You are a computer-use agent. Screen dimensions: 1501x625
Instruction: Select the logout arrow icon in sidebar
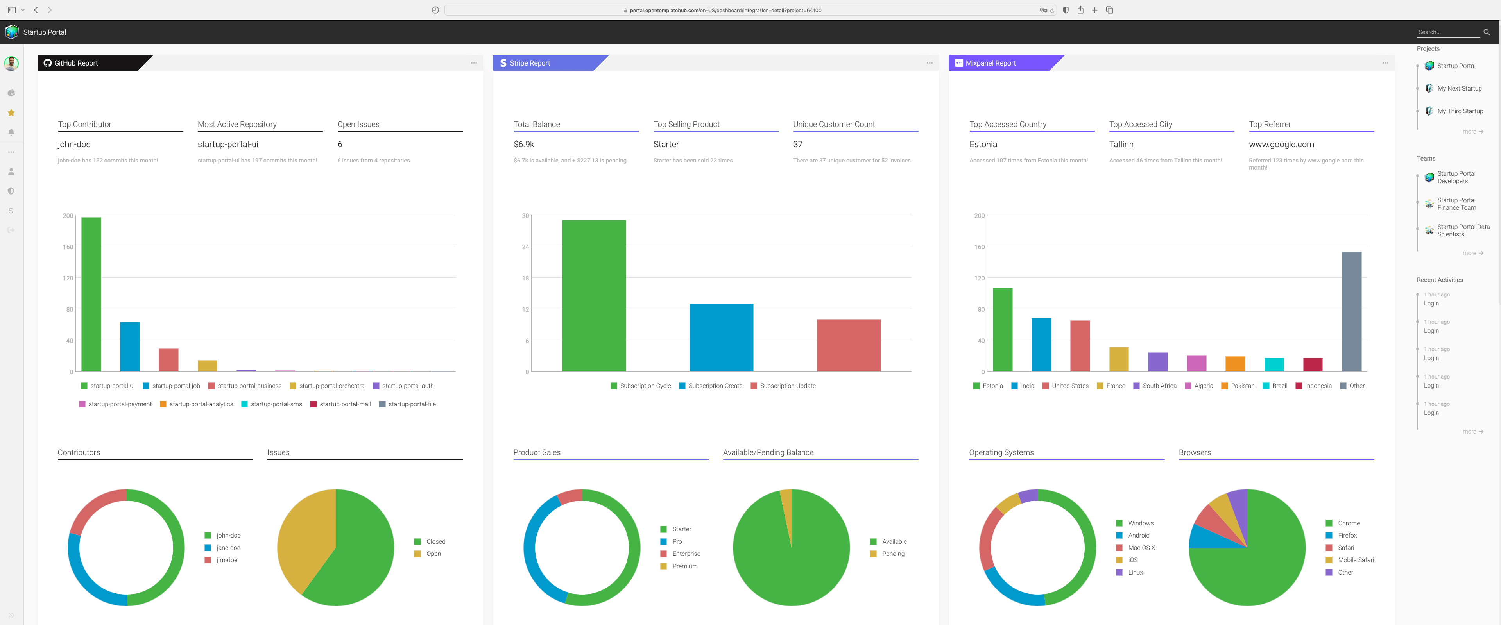(11, 230)
